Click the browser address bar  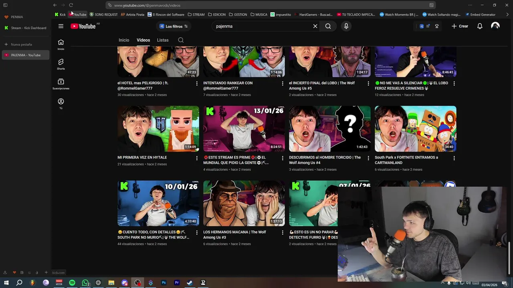pos(271,5)
